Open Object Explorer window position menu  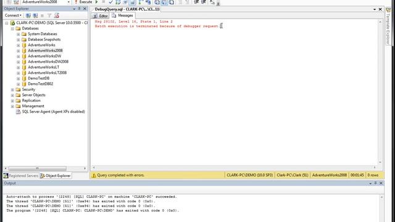[74, 9]
